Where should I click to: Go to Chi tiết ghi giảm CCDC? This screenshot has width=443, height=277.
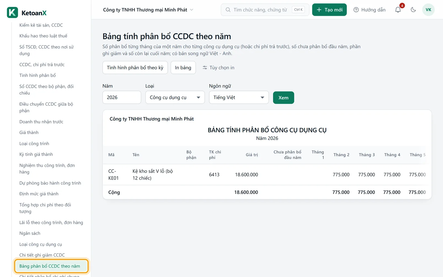tap(42, 255)
